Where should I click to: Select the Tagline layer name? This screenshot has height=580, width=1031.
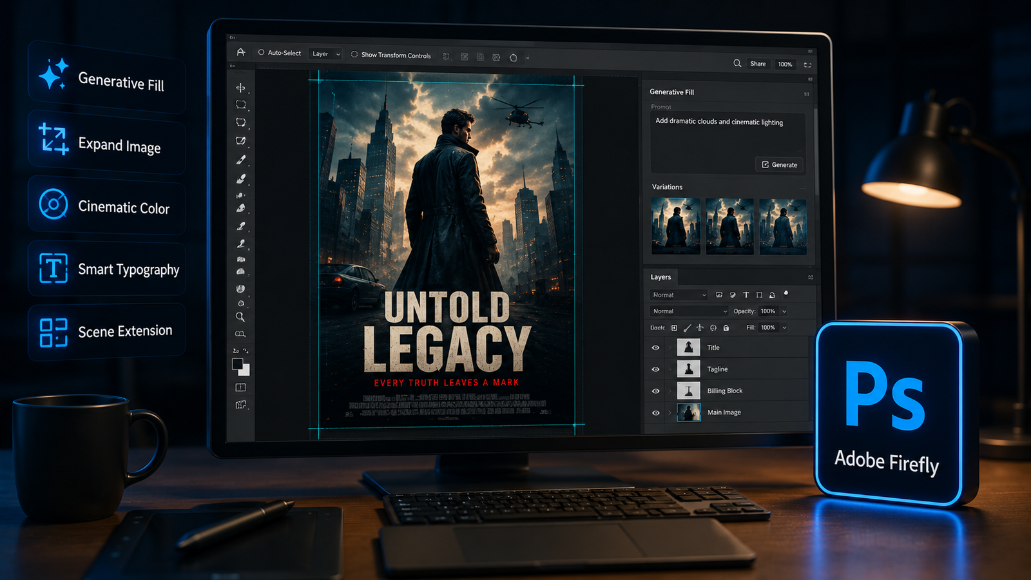click(x=717, y=370)
